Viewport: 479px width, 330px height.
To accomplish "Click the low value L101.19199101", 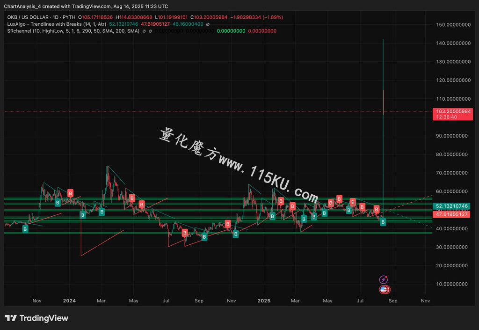I will 171,17.
